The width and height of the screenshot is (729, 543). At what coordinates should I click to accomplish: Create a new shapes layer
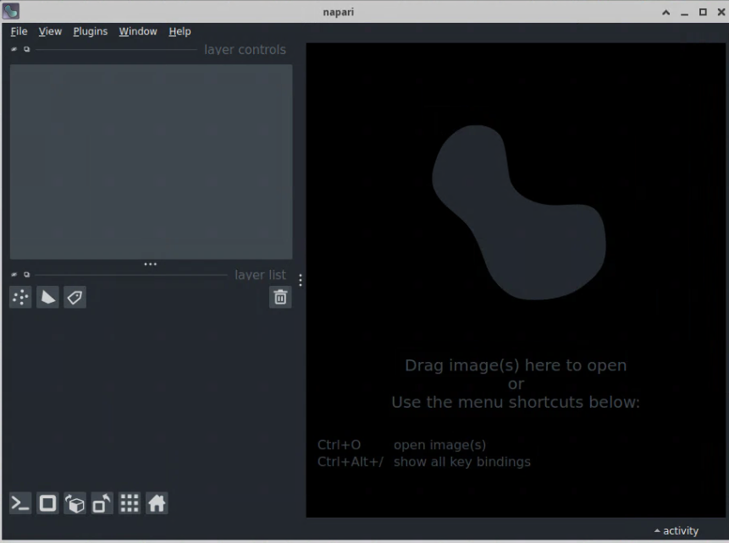coord(47,298)
